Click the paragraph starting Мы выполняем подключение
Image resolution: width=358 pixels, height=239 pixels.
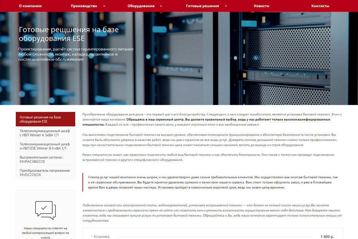click(210, 139)
